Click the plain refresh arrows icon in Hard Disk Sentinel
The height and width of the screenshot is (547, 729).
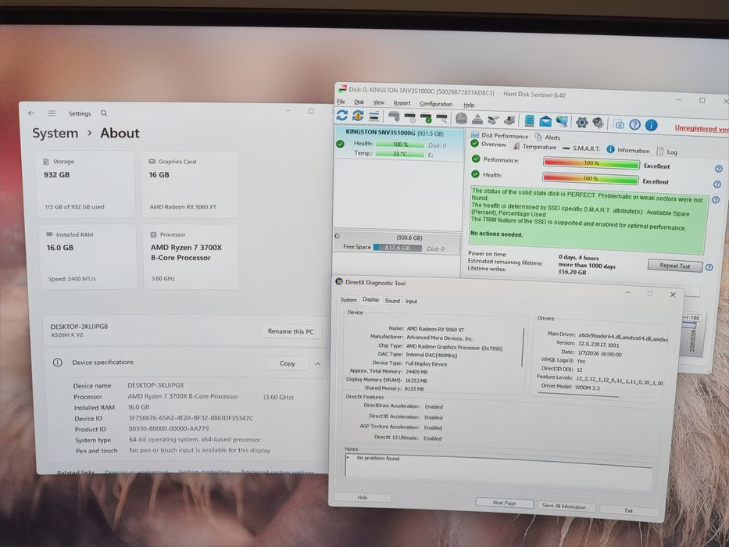click(342, 115)
